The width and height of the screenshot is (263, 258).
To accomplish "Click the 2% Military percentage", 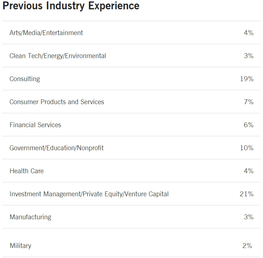I will pos(247,246).
